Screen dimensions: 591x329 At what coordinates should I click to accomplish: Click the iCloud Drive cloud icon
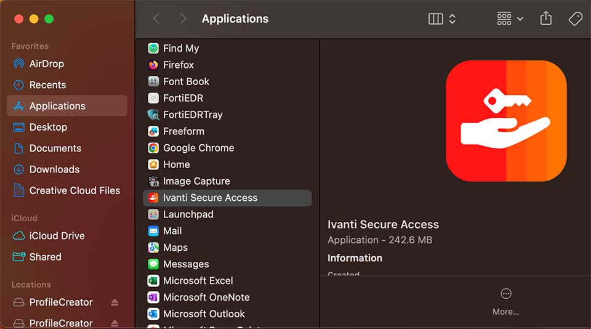click(18, 236)
